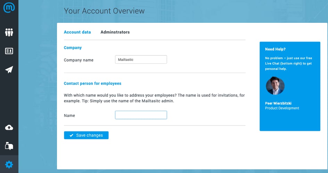The width and height of the screenshot is (328, 173).
Task: Click the Your Account Overview title
Action: [104, 11]
